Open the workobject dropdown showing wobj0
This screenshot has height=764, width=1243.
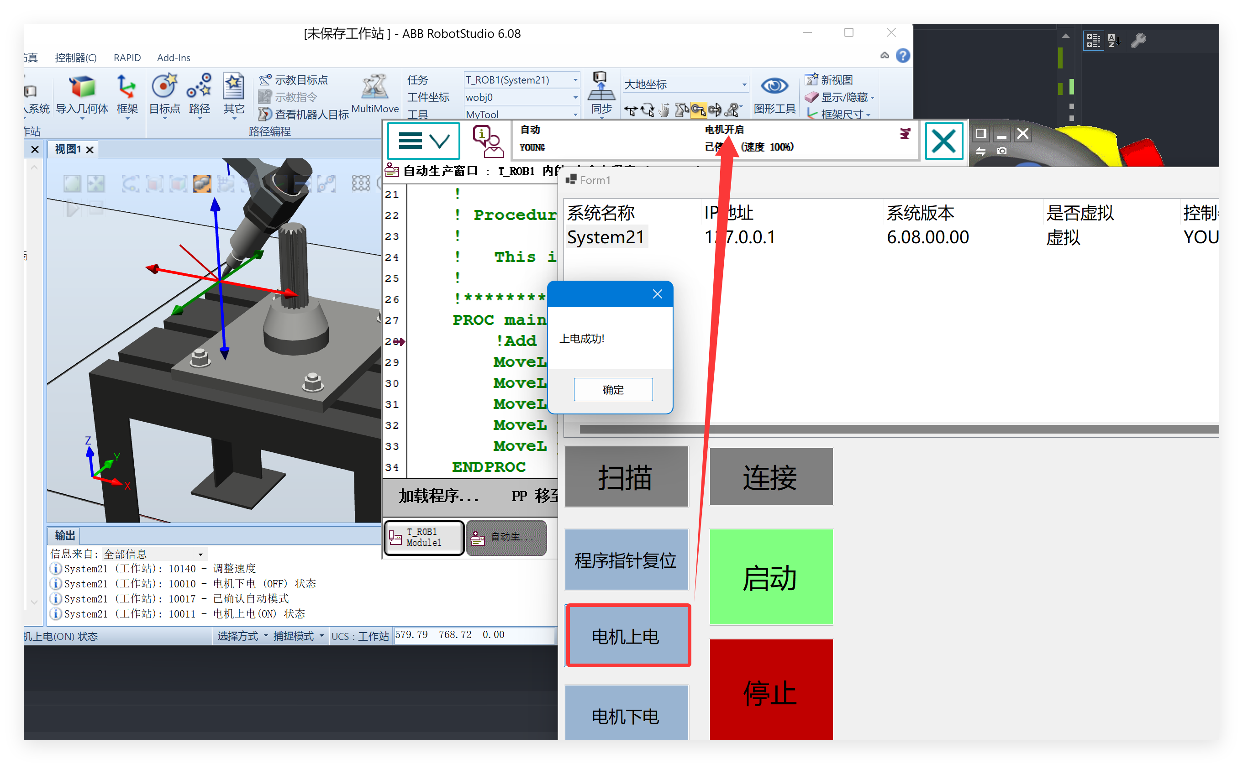pyautogui.click(x=521, y=97)
